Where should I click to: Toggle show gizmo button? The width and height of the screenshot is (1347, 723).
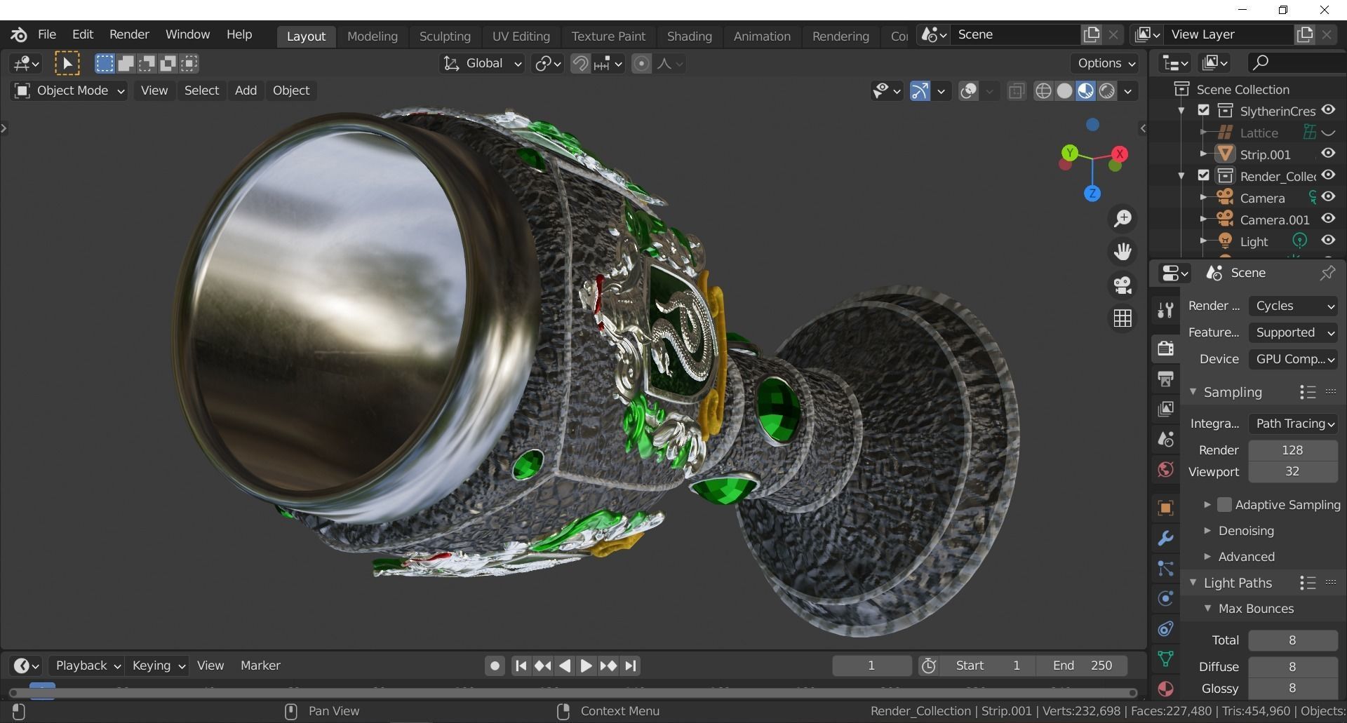click(x=919, y=91)
